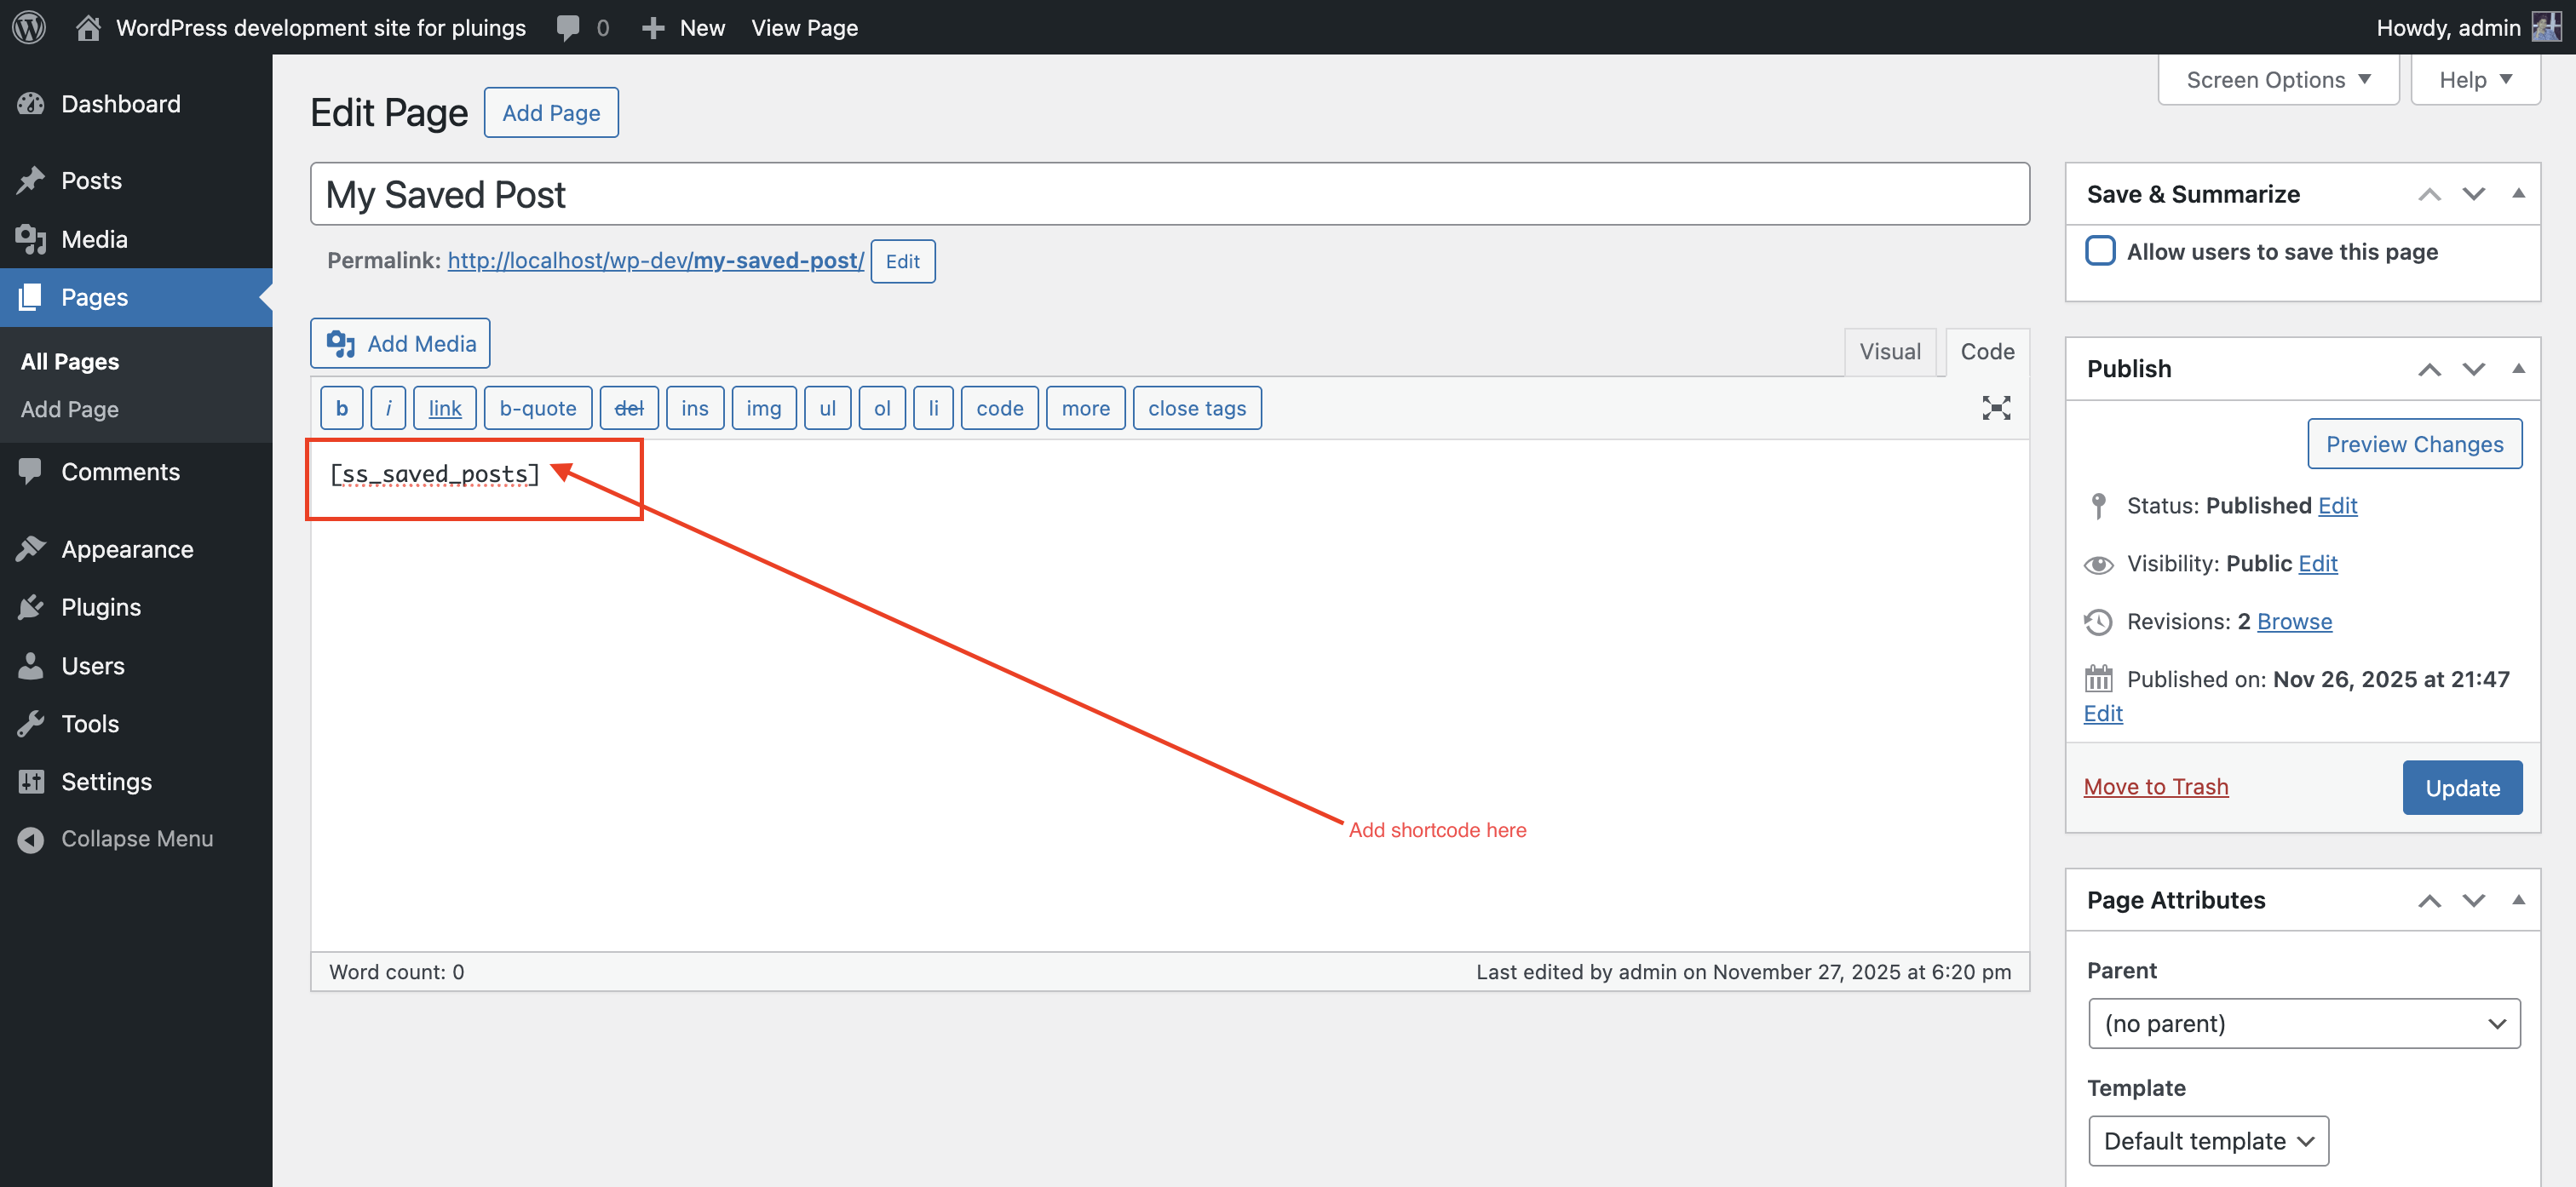
Task: Open the WordPress logo menu
Action: [x=27, y=27]
